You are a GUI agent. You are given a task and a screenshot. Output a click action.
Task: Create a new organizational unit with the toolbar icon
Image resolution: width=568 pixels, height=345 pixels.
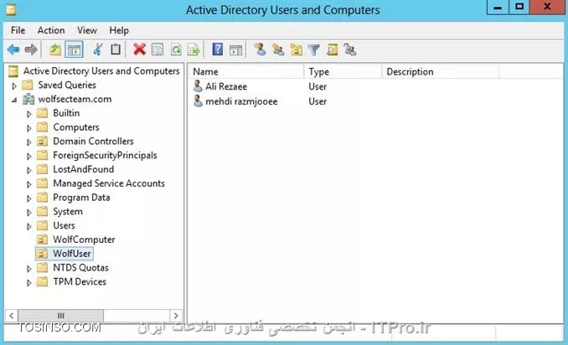point(296,49)
